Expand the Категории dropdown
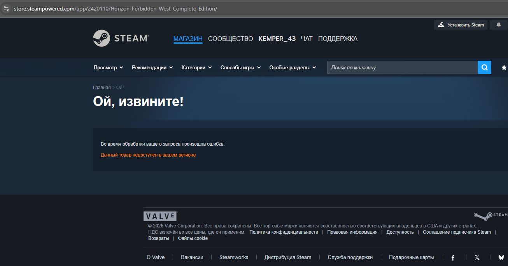This screenshot has height=266, width=508. coord(196,67)
